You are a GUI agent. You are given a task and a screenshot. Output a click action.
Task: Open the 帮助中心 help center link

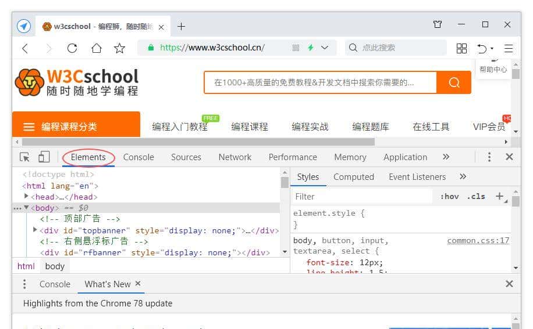tap(493, 70)
